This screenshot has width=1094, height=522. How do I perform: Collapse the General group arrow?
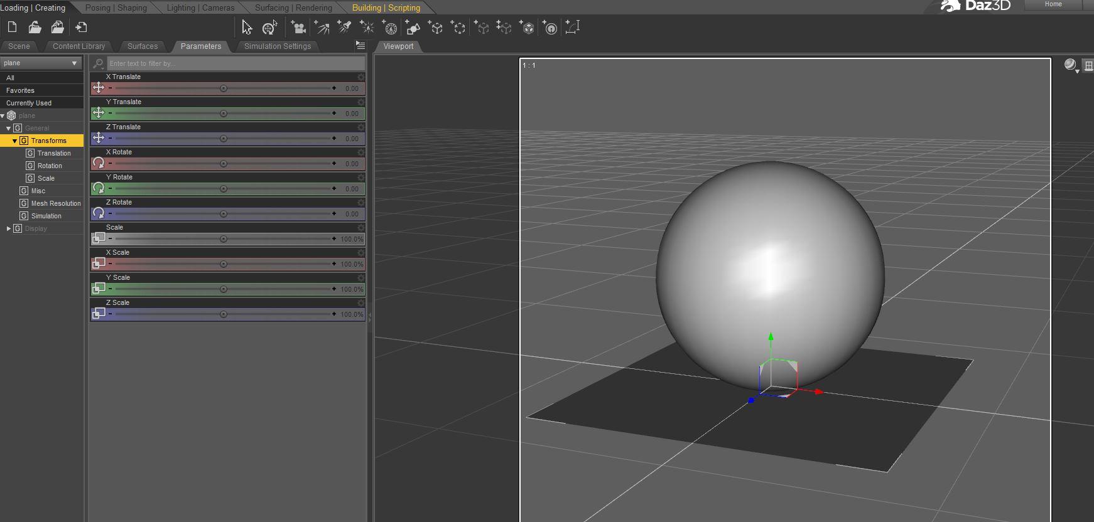[x=9, y=128]
